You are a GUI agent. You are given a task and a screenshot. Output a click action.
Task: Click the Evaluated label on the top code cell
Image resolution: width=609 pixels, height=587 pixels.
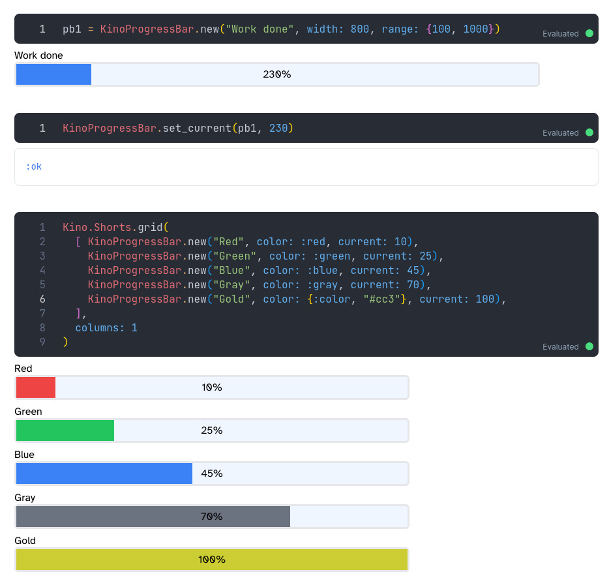pos(561,33)
